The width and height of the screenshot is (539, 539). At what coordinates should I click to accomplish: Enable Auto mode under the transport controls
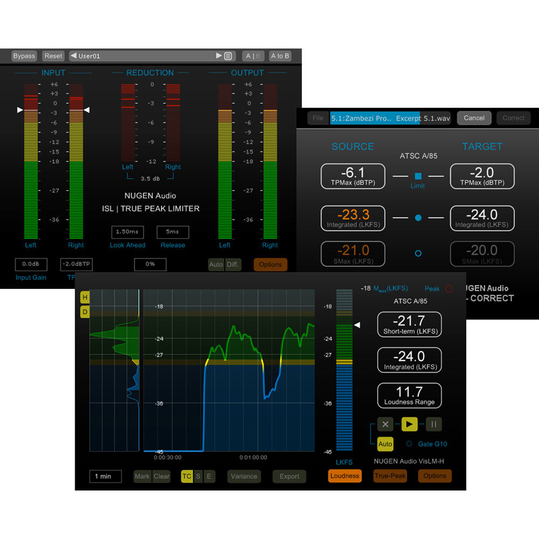pos(385,444)
